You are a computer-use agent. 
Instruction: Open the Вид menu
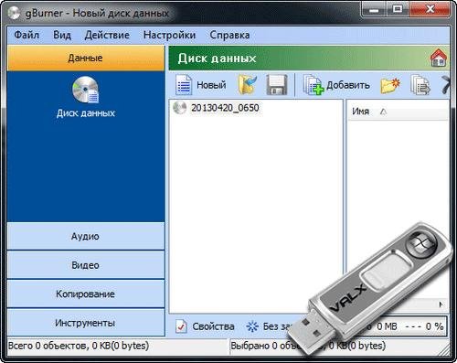point(62,35)
